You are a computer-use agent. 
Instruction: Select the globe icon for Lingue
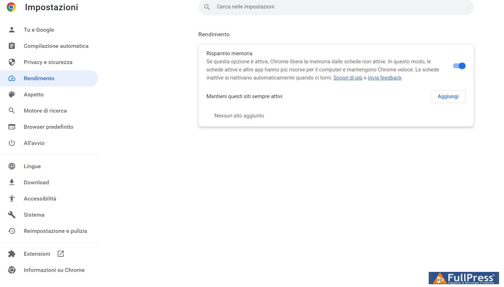12,166
